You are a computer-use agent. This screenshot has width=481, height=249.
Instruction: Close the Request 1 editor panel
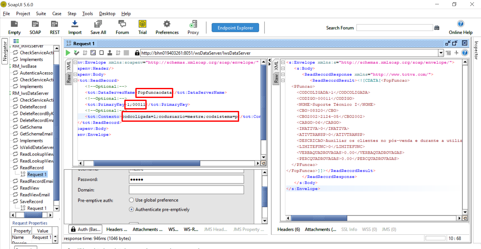464,43
